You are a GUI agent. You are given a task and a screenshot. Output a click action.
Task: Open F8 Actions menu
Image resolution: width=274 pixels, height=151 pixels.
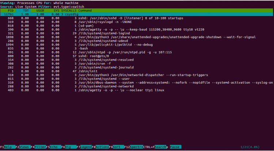click(100, 147)
